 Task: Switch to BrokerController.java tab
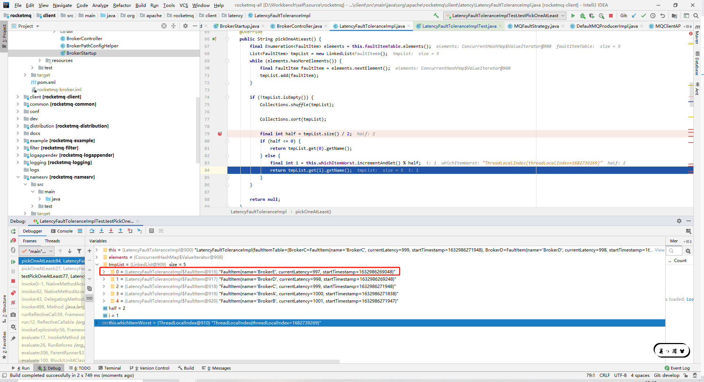[x=299, y=26]
